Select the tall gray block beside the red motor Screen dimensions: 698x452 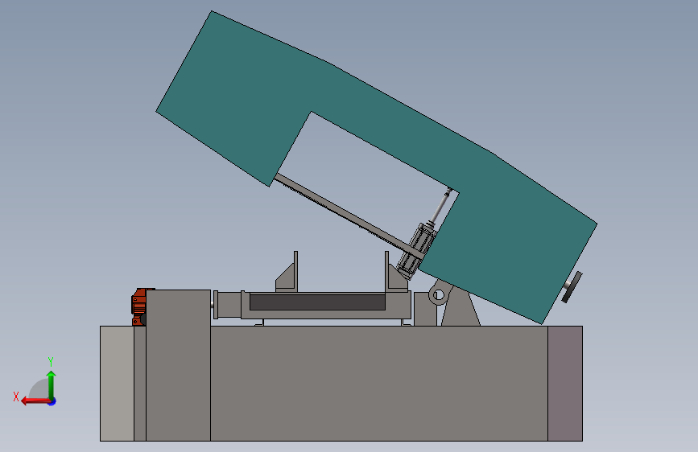point(178,365)
